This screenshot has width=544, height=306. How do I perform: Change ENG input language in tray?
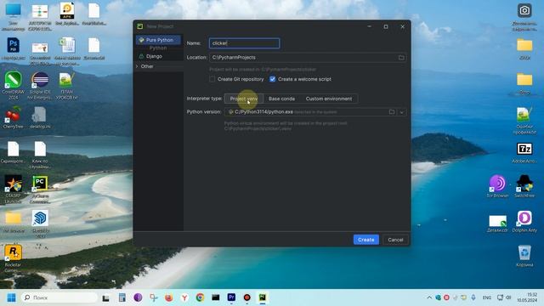click(487, 297)
